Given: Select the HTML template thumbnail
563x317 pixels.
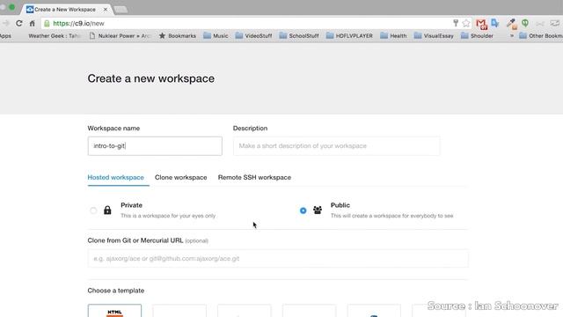Looking at the screenshot, I should [114, 311].
